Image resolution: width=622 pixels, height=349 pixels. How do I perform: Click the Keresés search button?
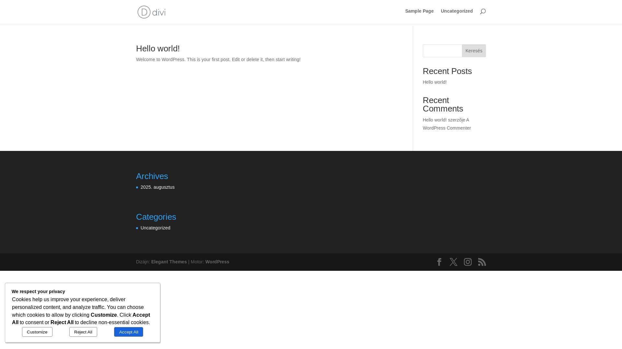coord(474,51)
